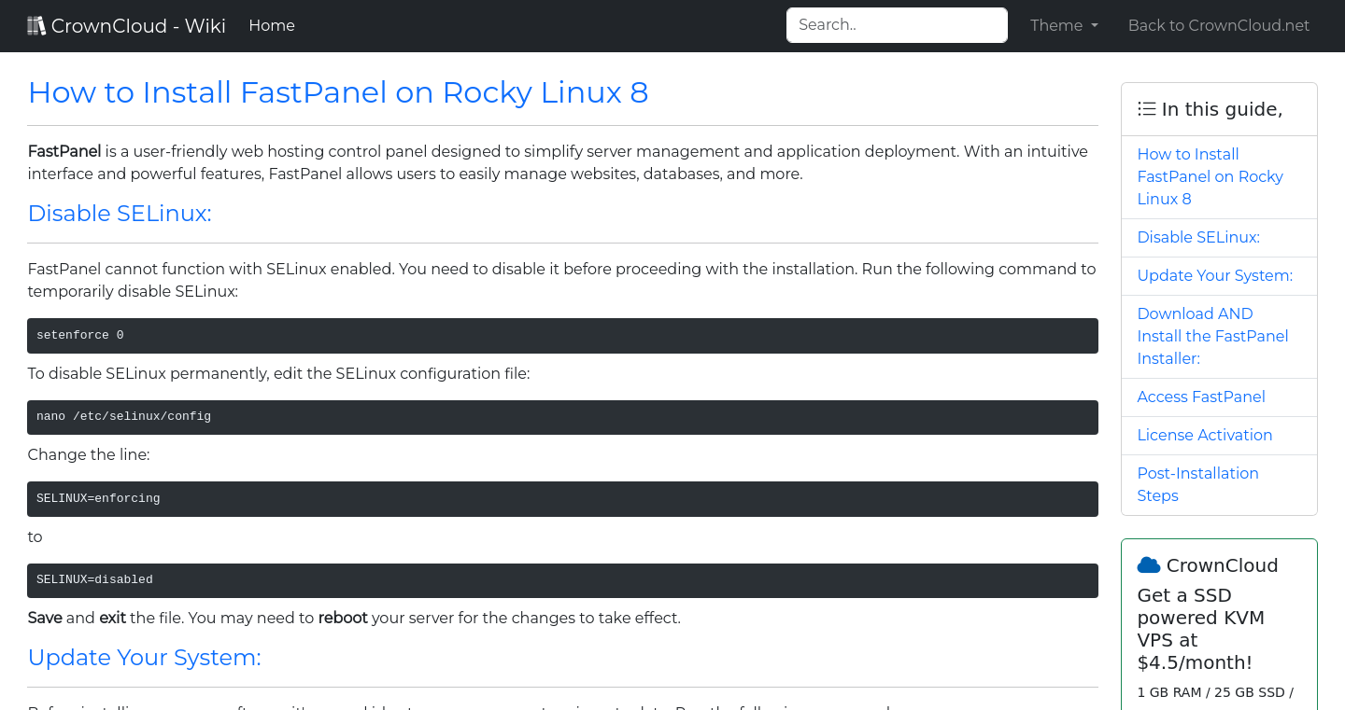Click 'How to Install FastPanel on Rocky Linux 8' sidebar link
This screenshot has width=1345, height=710.
(x=1210, y=176)
